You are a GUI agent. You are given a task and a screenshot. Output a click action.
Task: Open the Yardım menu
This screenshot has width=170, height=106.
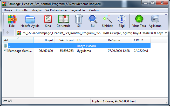pyautogui.click(x=94, y=10)
